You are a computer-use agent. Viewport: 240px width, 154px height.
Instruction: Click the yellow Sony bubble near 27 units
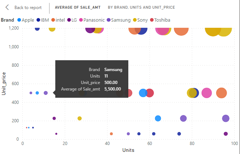80,118
